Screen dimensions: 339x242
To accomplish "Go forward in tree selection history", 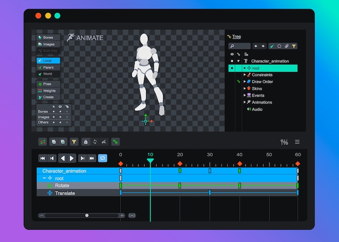I will (263, 46).
